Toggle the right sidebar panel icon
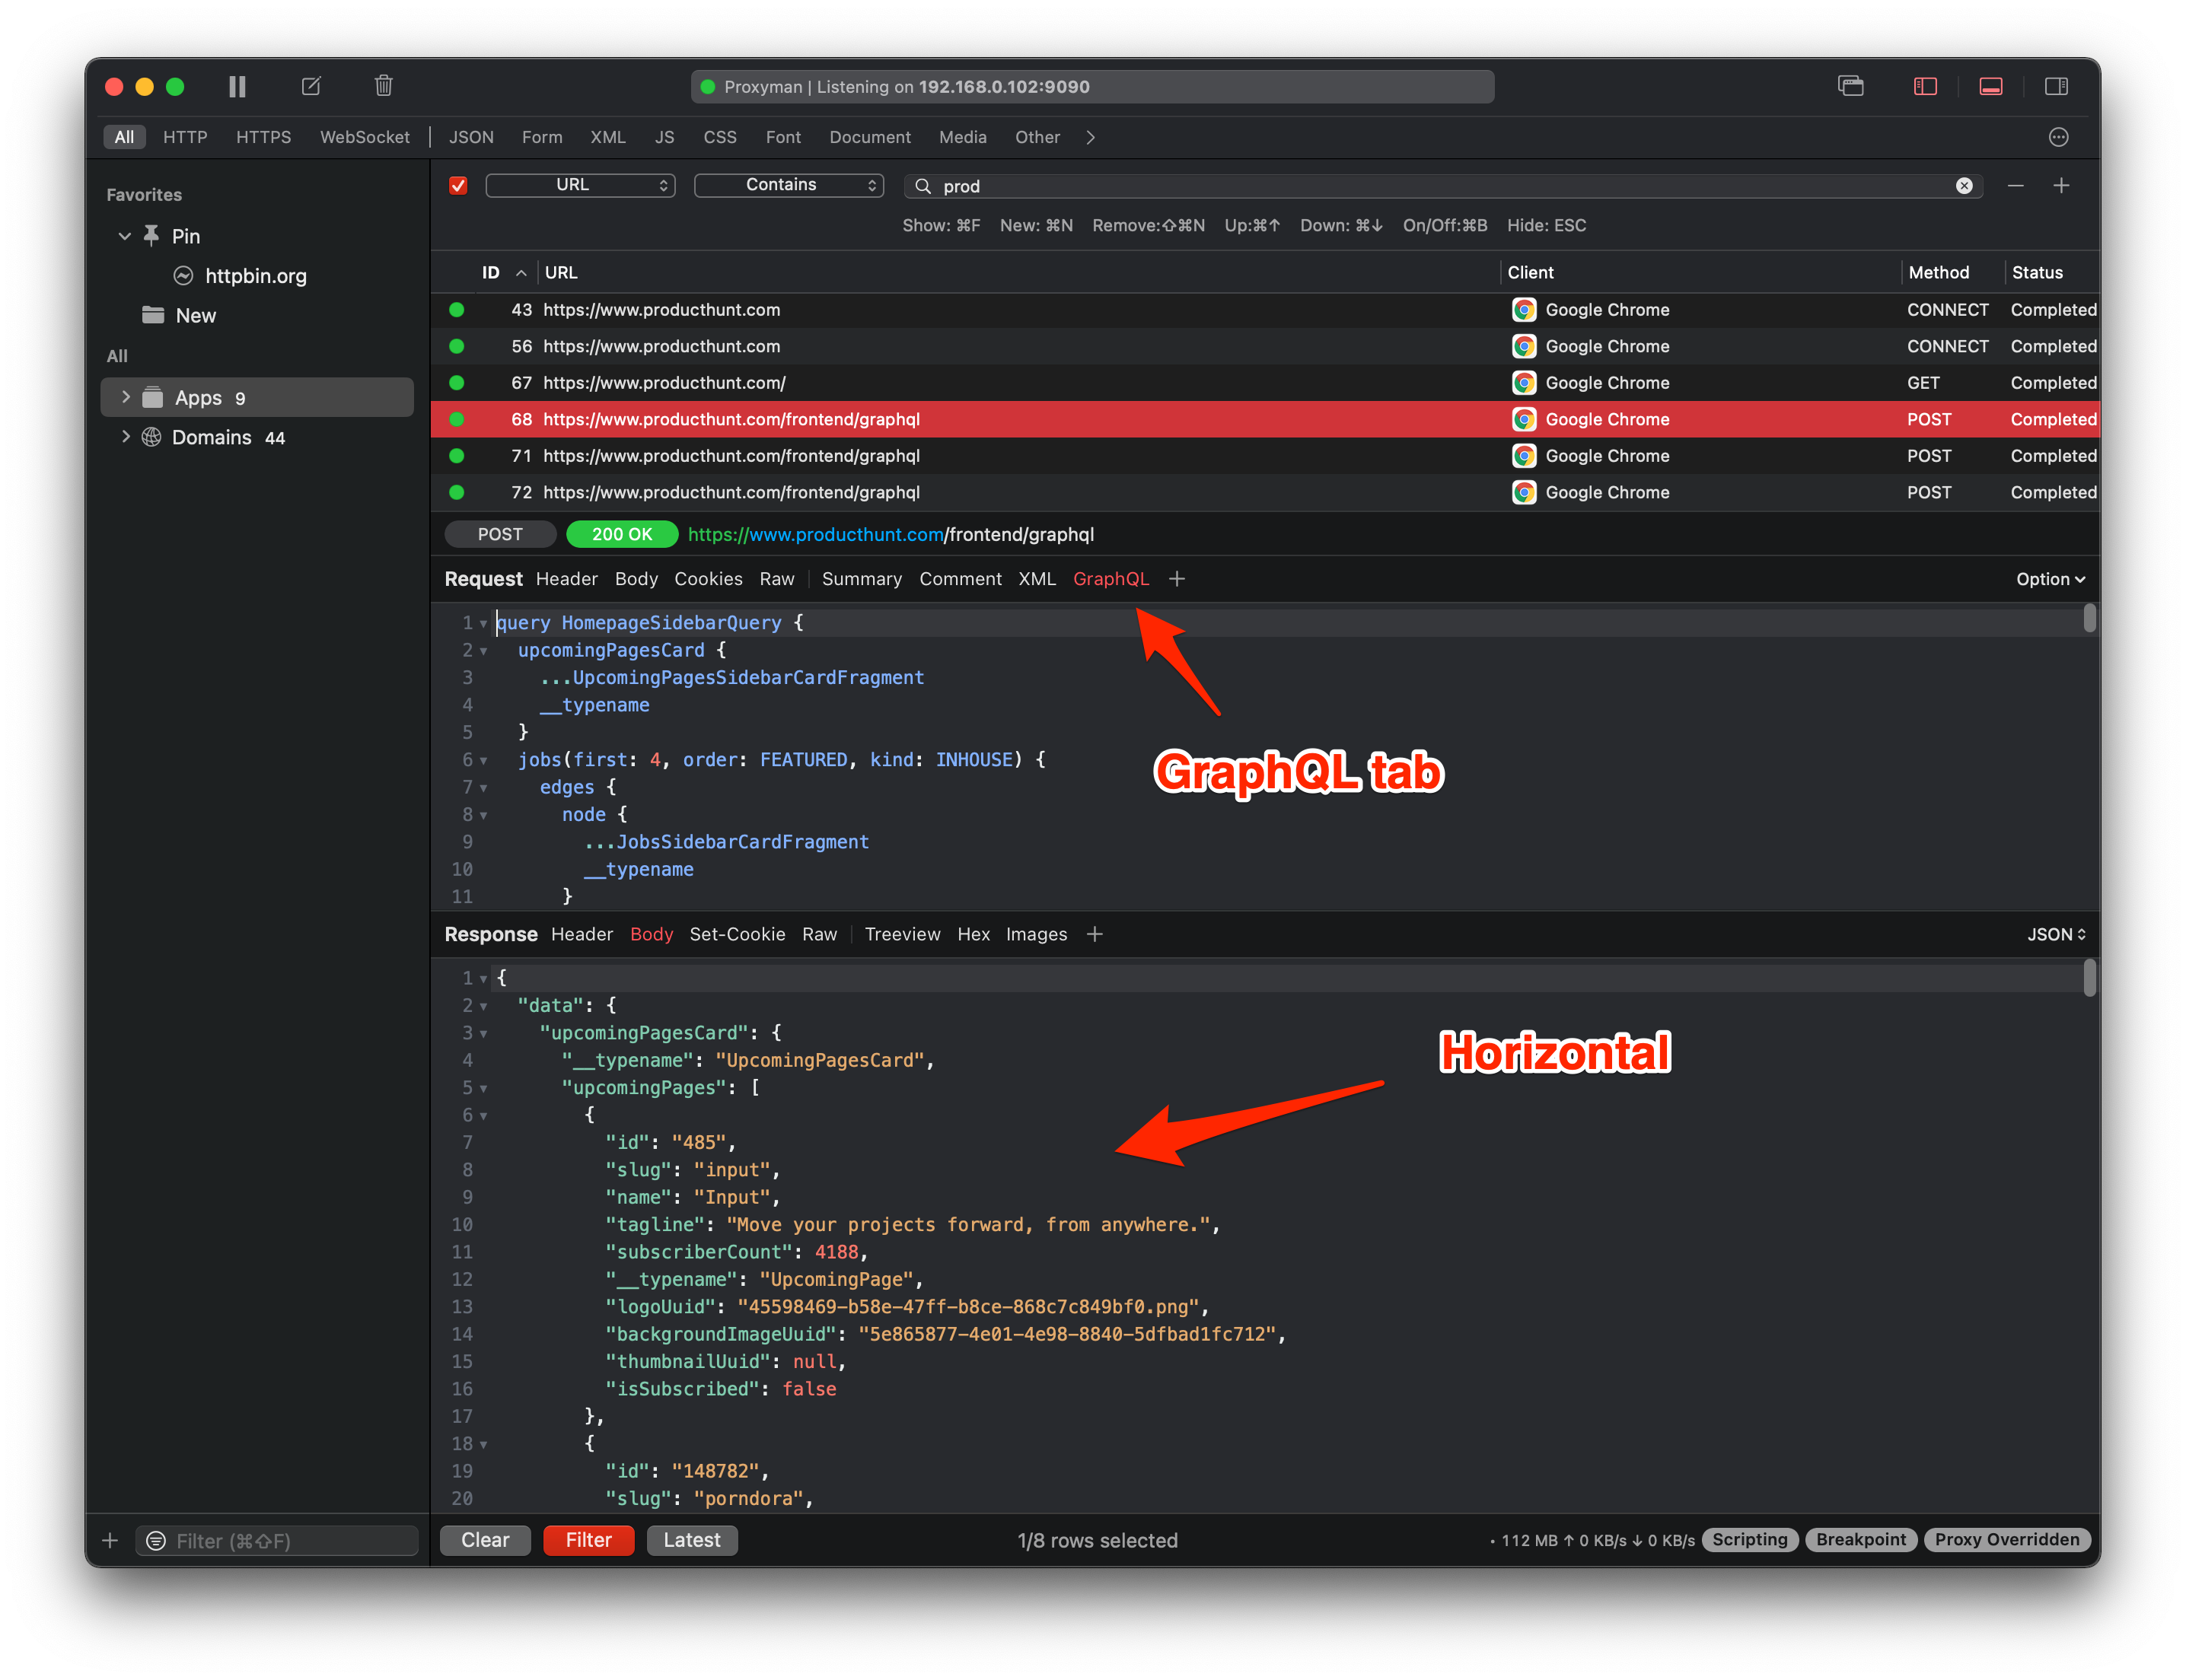2186x1680 pixels. 2057,86
